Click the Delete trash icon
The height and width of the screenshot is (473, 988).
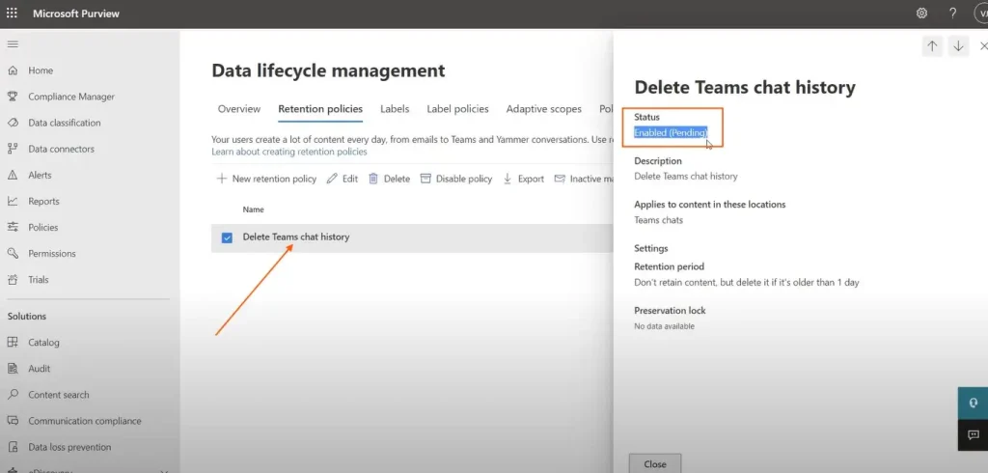point(373,180)
